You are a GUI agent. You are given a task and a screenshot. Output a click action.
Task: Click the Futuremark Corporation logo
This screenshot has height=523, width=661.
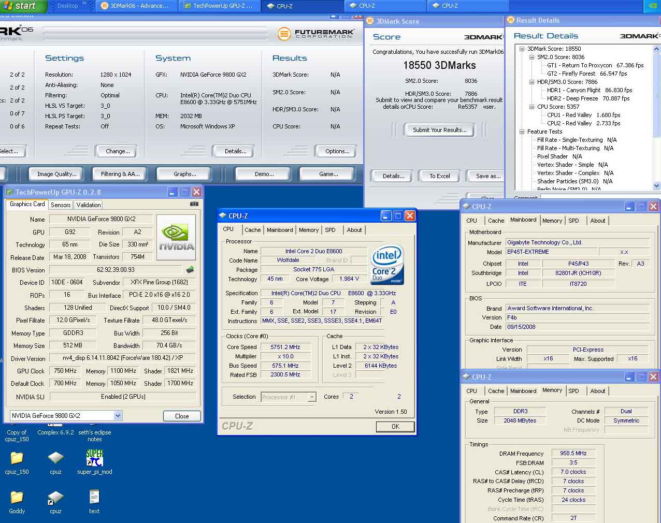pyautogui.click(x=316, y=34)
